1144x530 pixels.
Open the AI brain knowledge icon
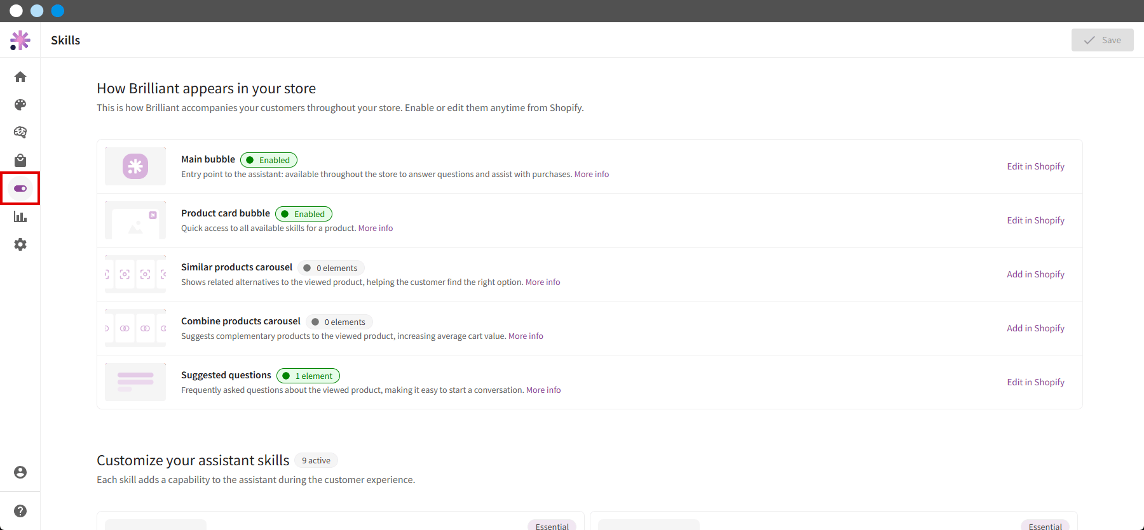(x=20, y=132)
